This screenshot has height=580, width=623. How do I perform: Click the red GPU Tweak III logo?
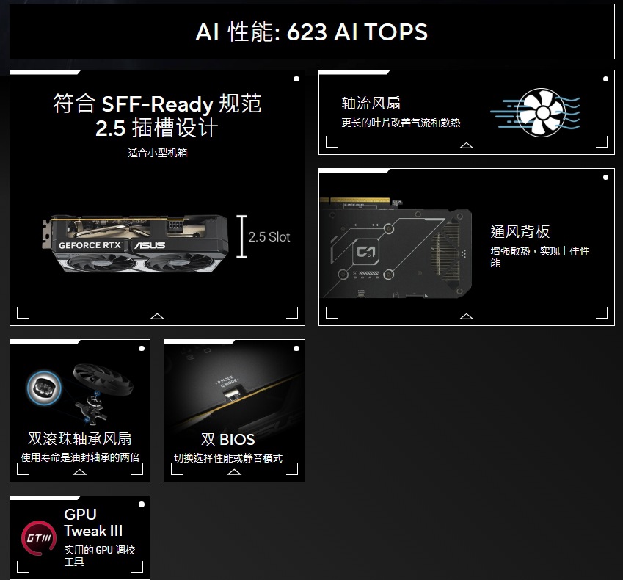[x=39, y=538]
